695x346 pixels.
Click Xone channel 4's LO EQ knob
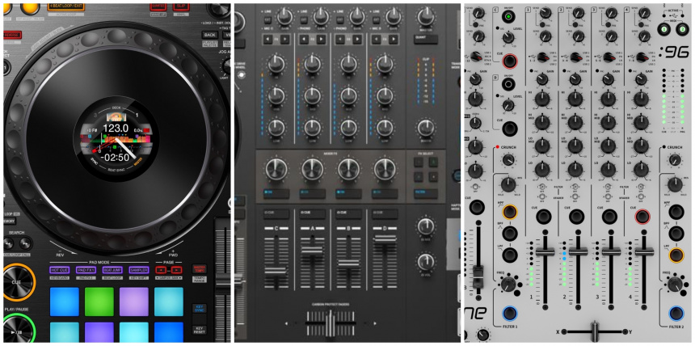pyautogui.click(x=642, y=169)
